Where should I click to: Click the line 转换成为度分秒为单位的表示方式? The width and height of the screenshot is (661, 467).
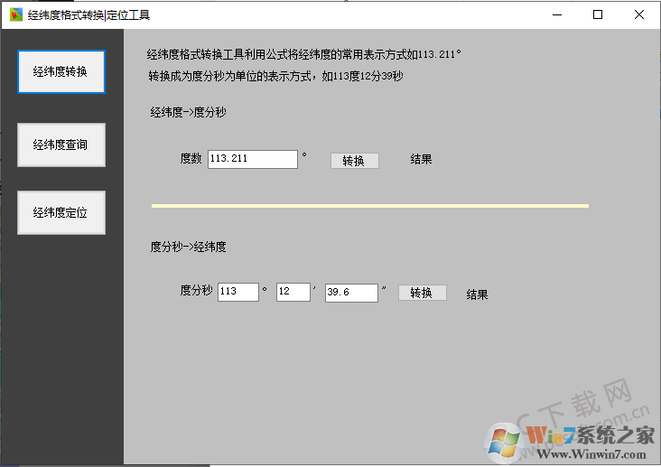[275, 77]
